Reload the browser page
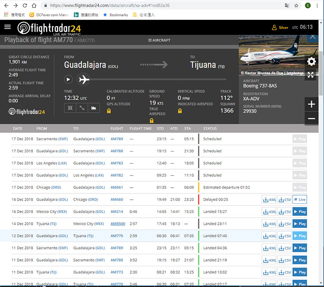 point(25,5)
